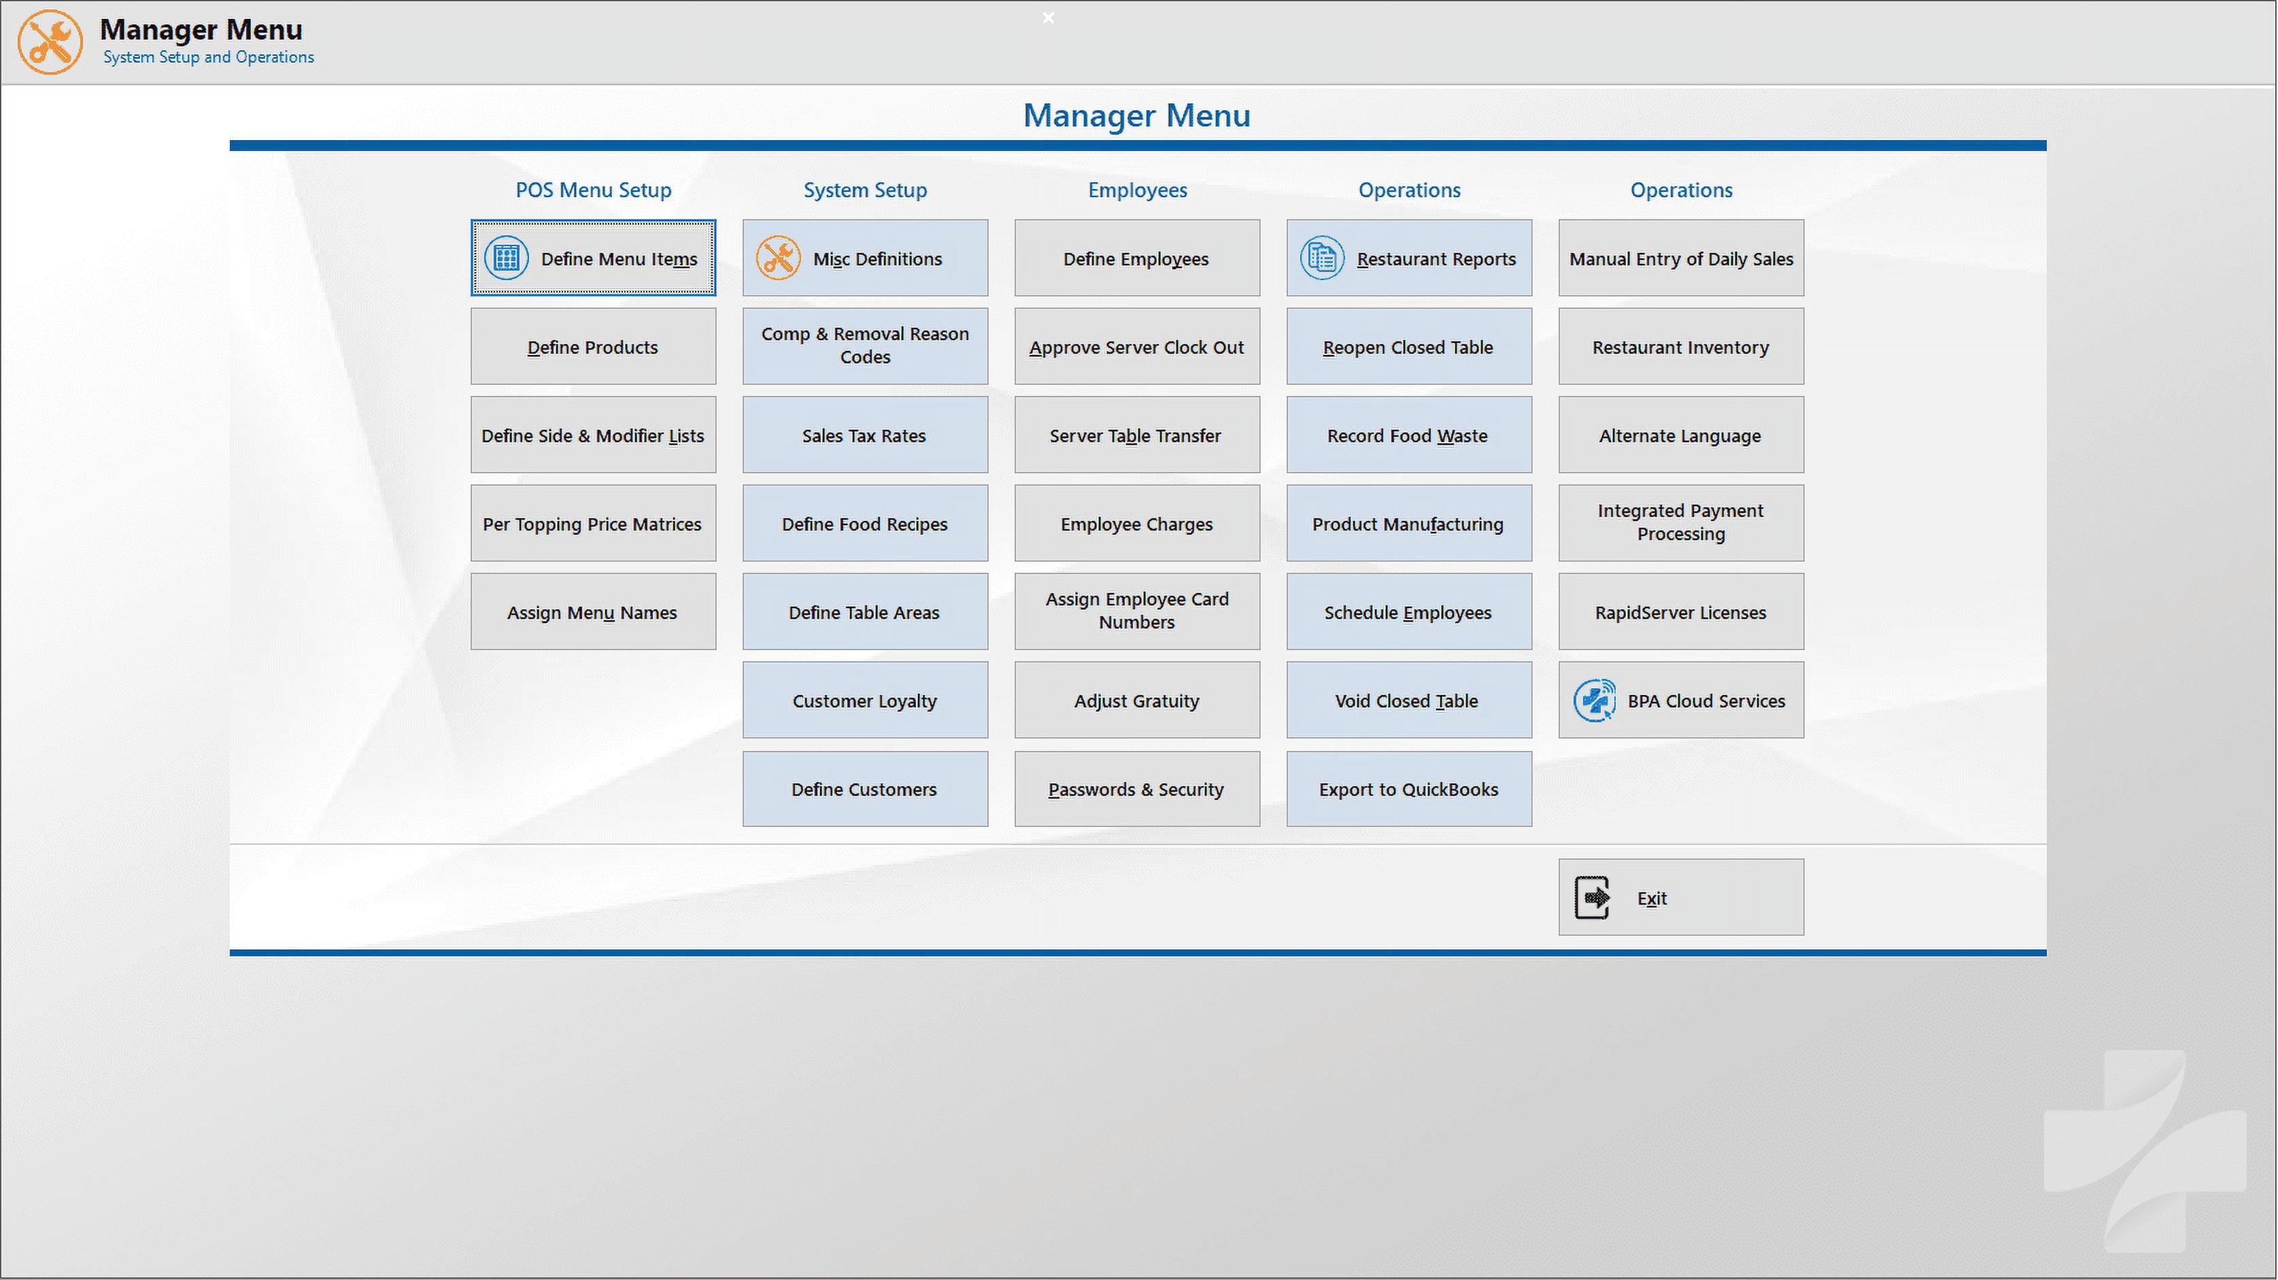Open Define Products
This screenshot has width=2278, height=1280.
[x=592, y=347]
